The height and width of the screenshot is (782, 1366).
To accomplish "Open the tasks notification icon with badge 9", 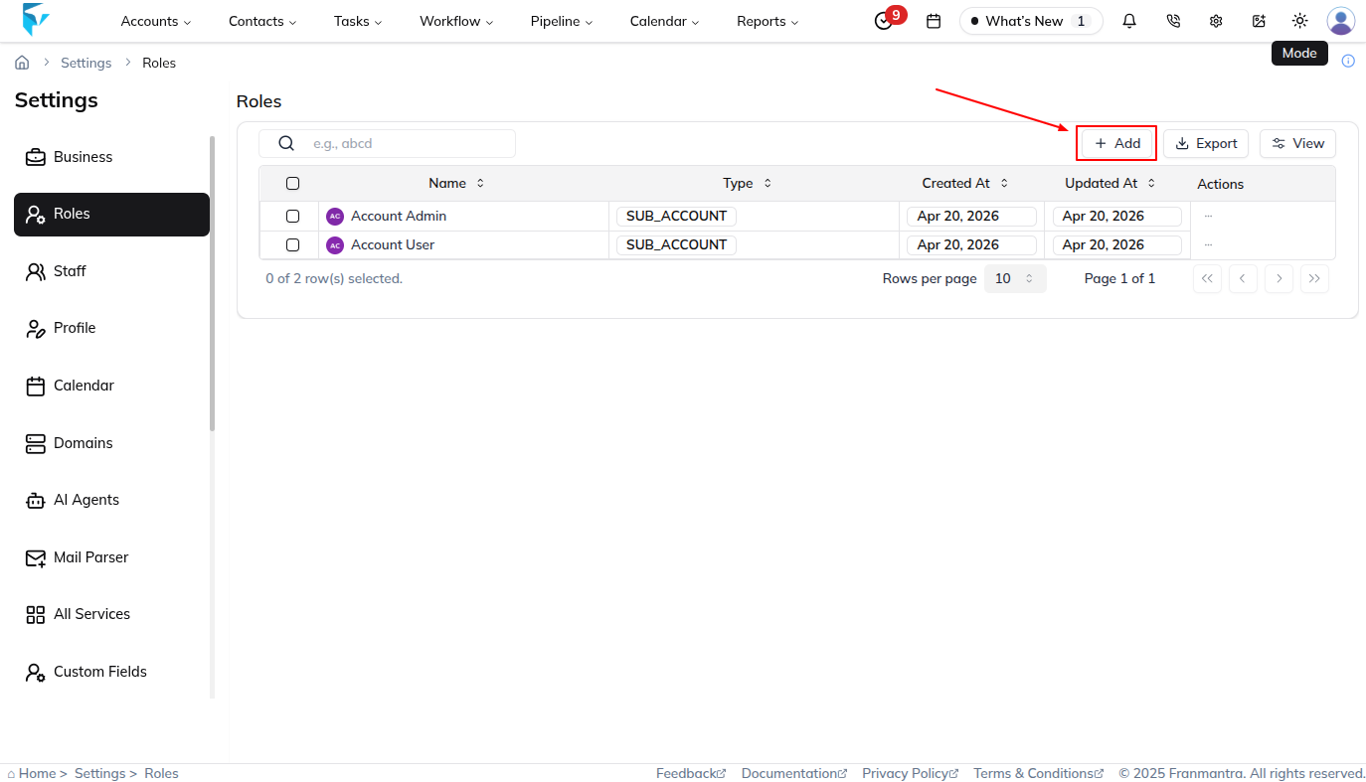I will coord(884,21).
